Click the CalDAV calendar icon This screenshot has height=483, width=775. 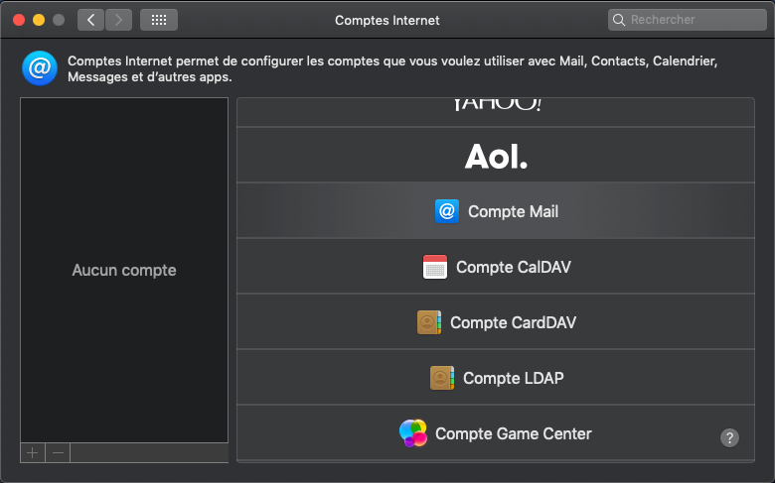pos(435,267)
